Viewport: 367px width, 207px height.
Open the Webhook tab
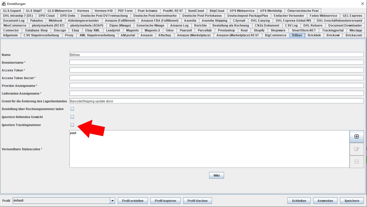(x=55, y=21)
